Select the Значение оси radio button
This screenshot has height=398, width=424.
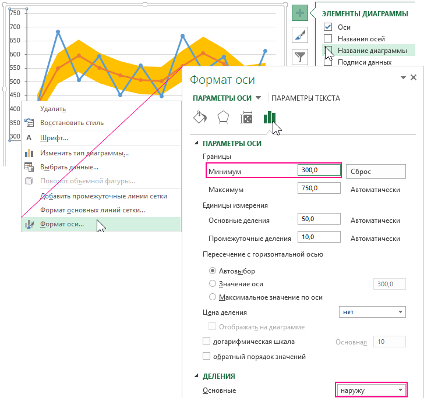pos(212,284)
